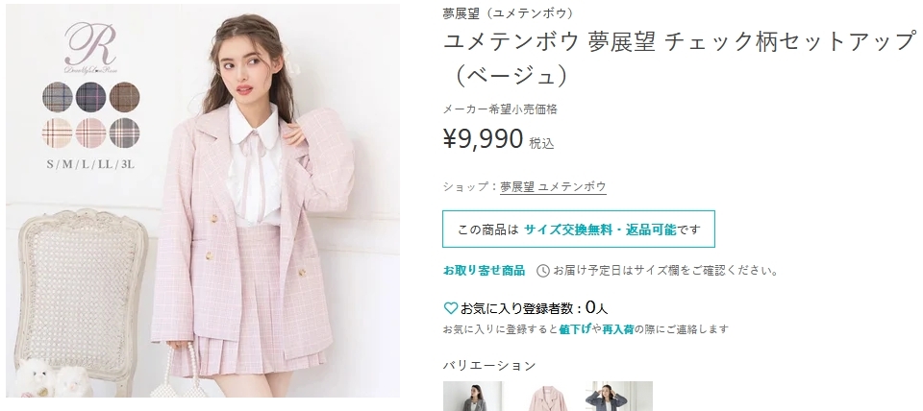
Task: Click the 再入荷 link
Action: pos(618,329)
